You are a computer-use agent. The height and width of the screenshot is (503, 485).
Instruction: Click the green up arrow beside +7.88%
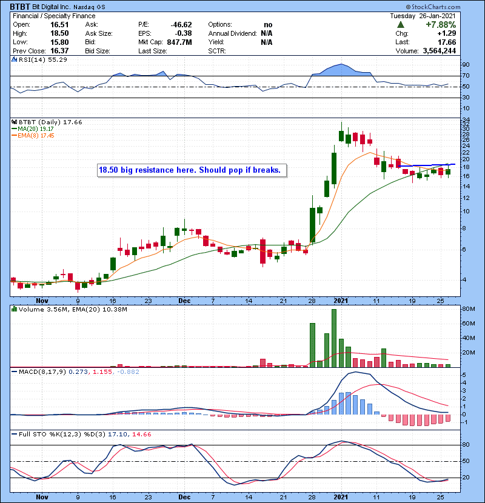(401, 25)
